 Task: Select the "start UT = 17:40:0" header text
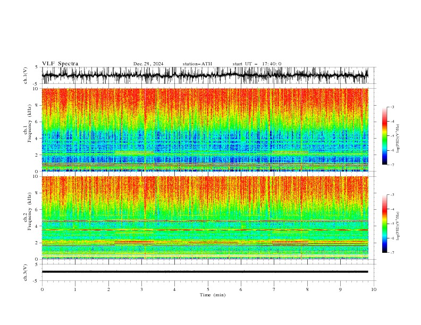(257, 64)
